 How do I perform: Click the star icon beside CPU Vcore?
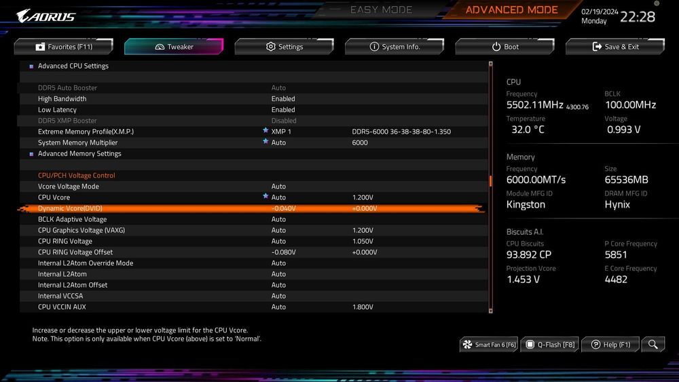[x=265, y=197]
